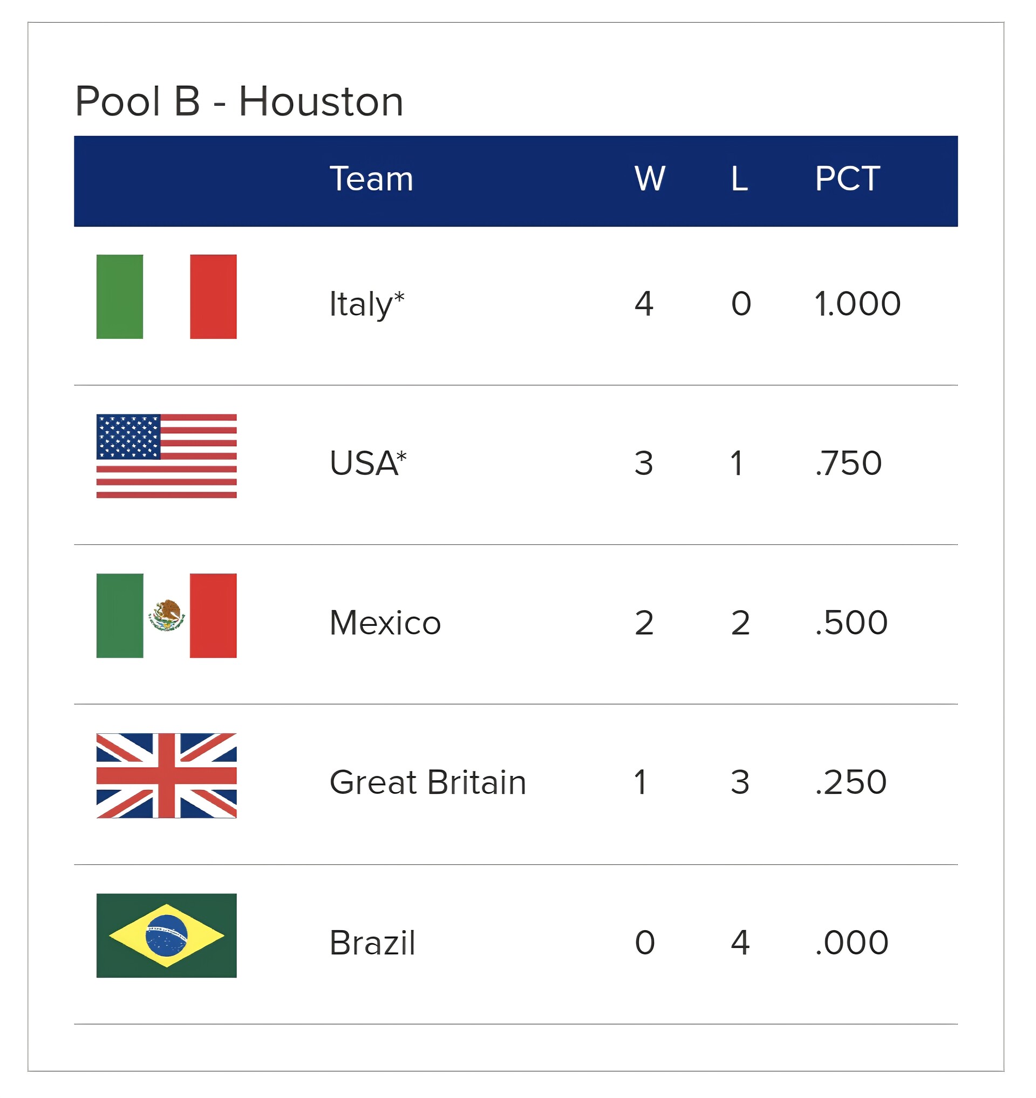Click the USA flag icon
The image size is (1036, 1098).
[x=166, y=456]
